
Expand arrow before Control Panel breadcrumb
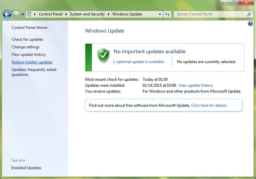coord(35,14)
